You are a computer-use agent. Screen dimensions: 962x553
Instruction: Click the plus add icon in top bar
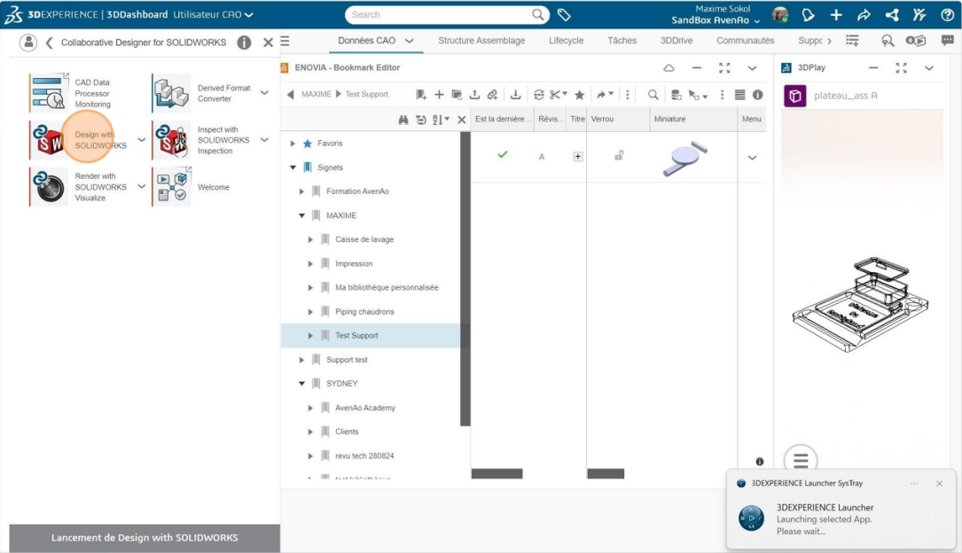(835, 15)
